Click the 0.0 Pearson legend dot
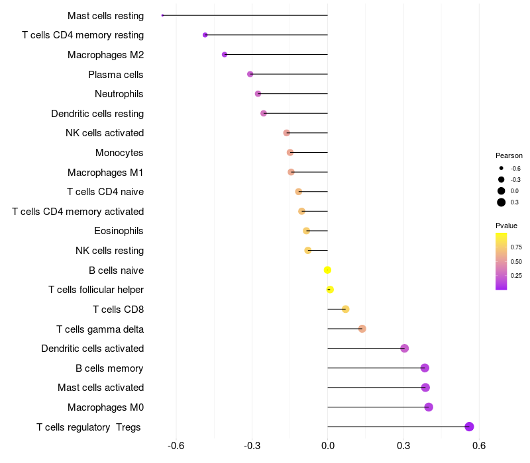 pos(502,191)
